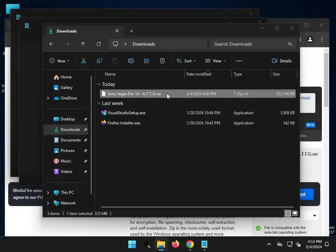This screenshot has height=252, width=336.
Task: Click the file list horizontal scrollbar
Action: (x=197, y=207)
